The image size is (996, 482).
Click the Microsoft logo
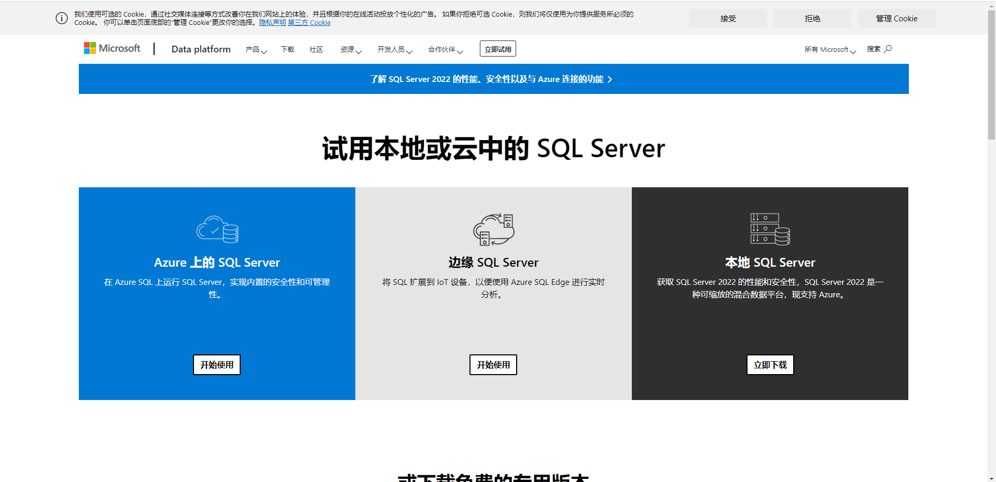112,48
